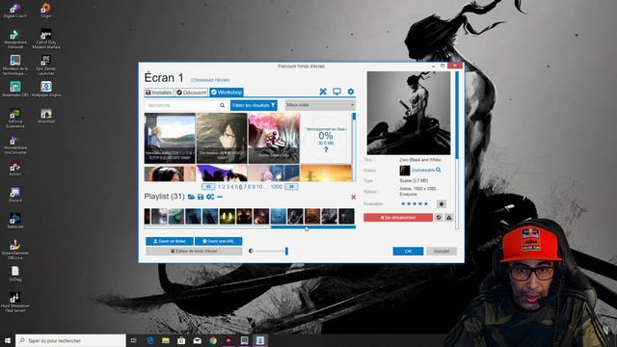
Task: Go to previous results page arrow
Action: tap(208, 186)
